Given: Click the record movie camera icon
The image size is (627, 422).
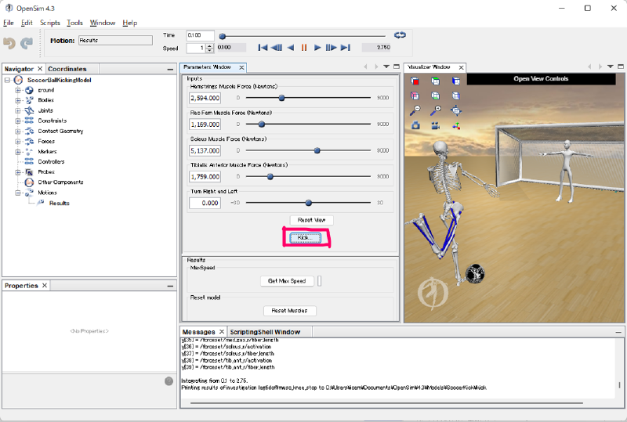Looking at the screenshot, I should [x=436, y=125].
